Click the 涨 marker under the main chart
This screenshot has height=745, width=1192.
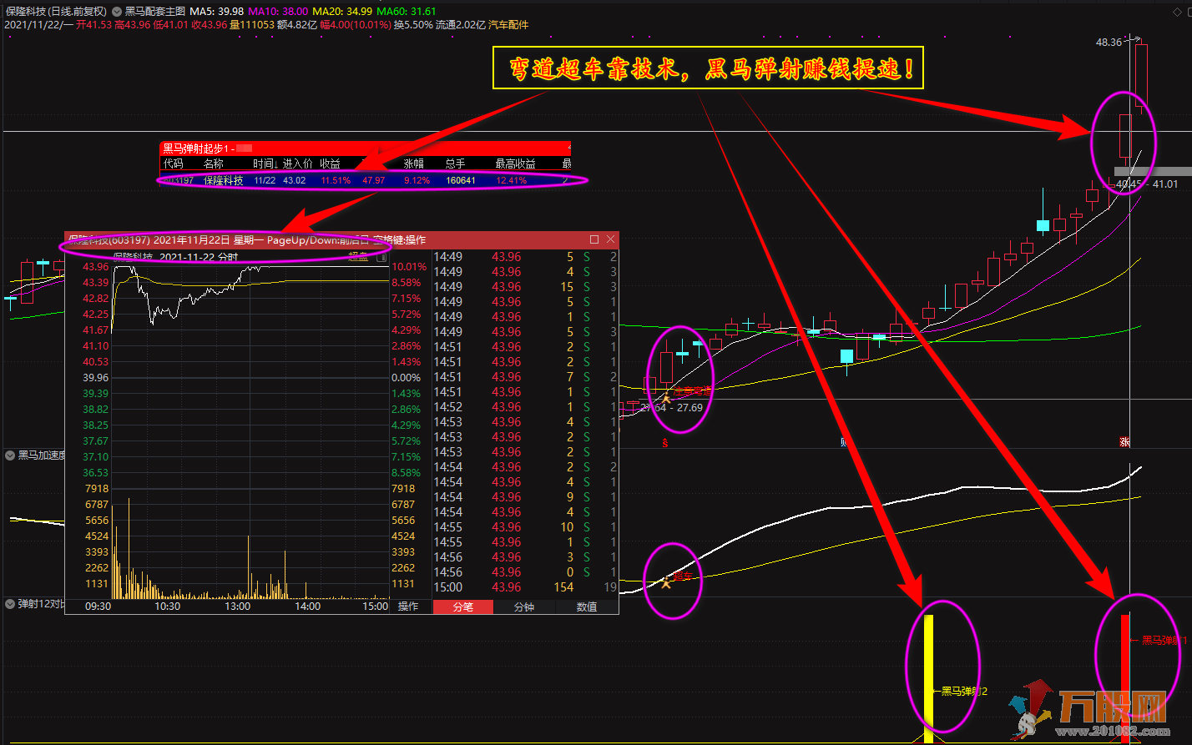[1124, 441]
